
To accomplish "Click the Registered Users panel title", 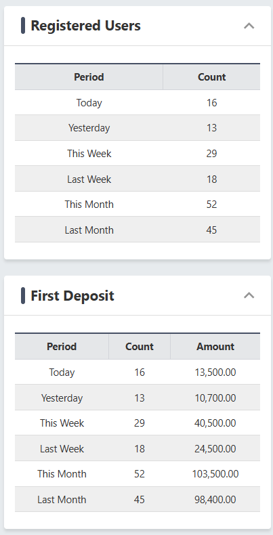I will tap(85, 26).
